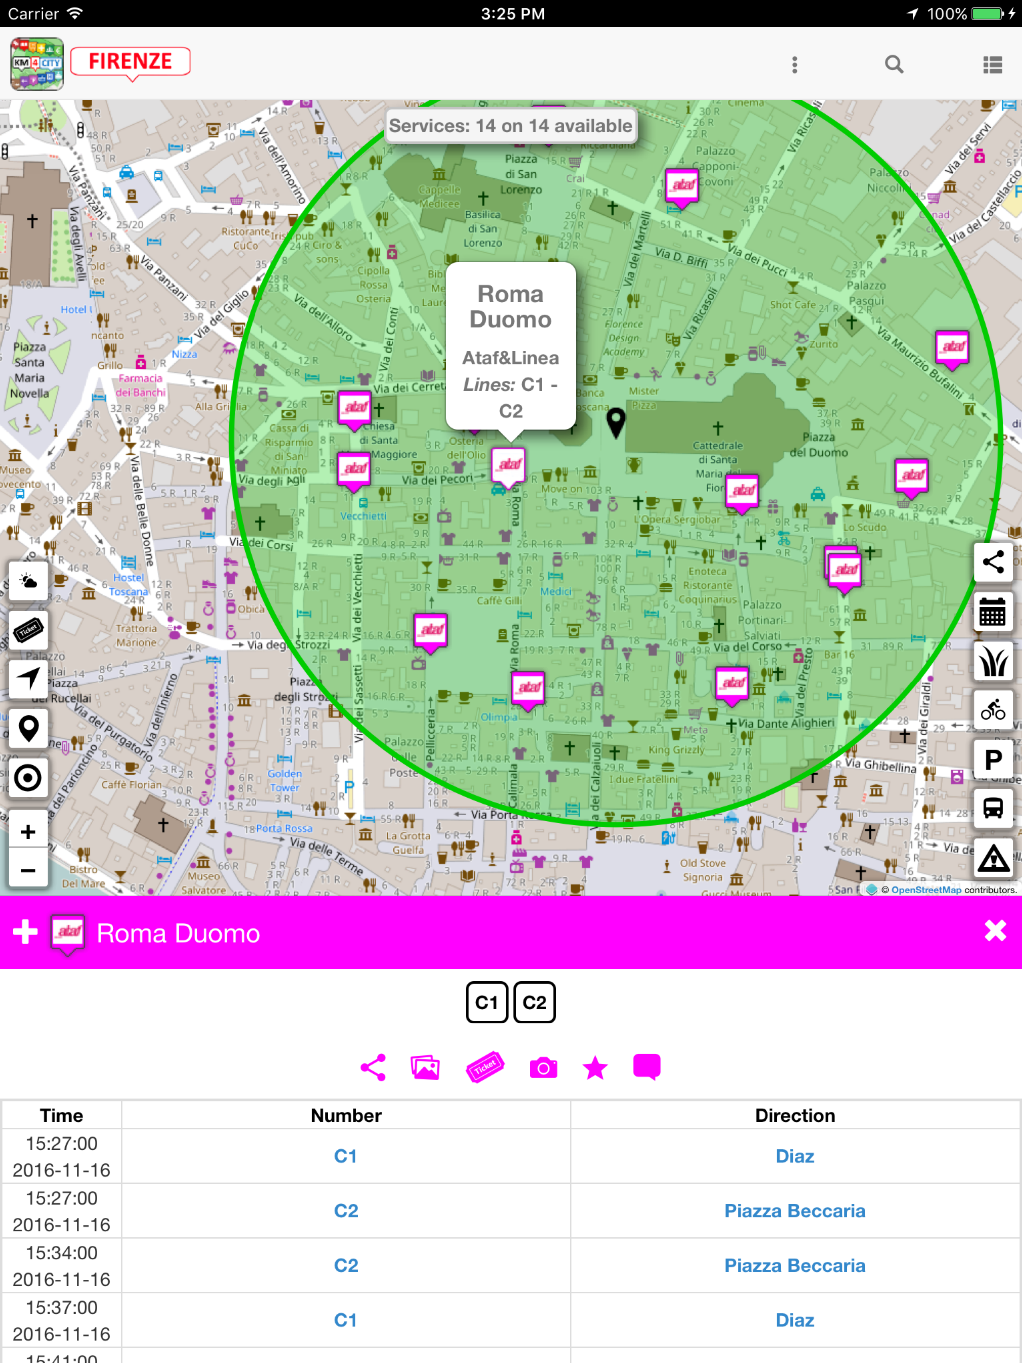1022x1364 pixels.
Task: Open C1 link in the 15:37:00 row
Action: tap(346, 1320)
